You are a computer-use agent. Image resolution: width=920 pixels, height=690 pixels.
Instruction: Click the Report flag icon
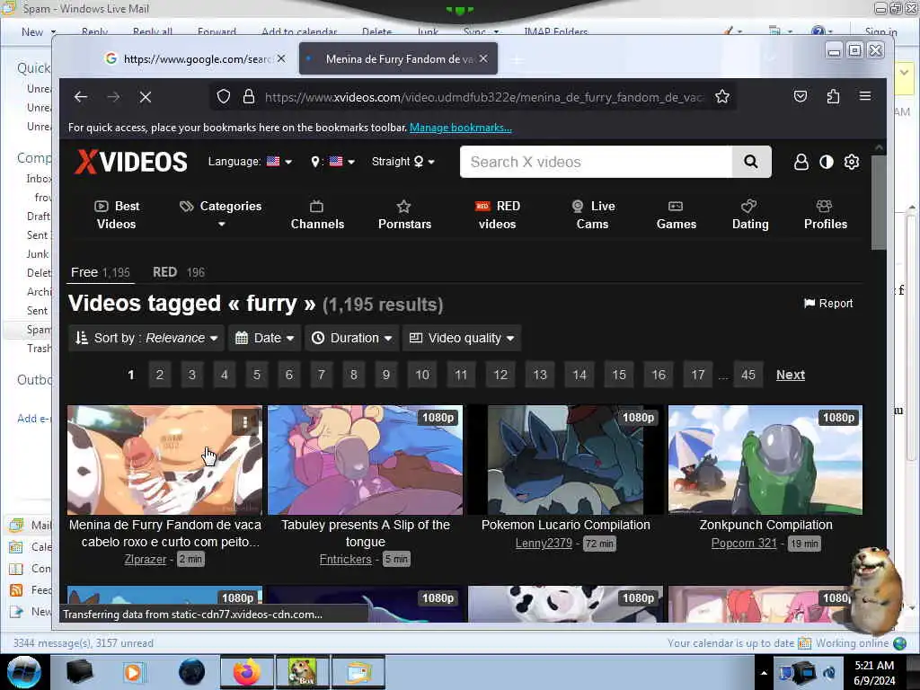pyautogui.click(x=809, y=304)
